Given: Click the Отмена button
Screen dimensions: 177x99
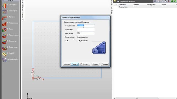Looking at the screenshot, I should (95, 64).
